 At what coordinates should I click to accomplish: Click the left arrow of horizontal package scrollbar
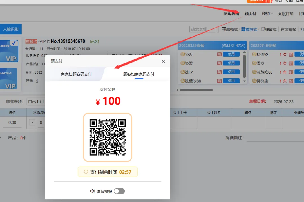[x=177, y=90]
